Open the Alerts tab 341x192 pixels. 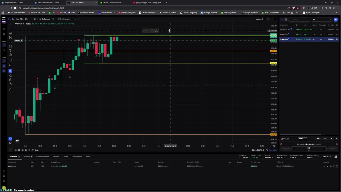88,157
